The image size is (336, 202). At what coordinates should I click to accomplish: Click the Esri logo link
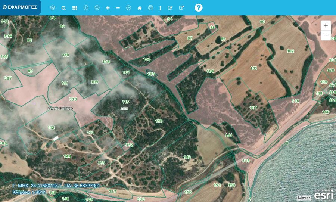323,195
